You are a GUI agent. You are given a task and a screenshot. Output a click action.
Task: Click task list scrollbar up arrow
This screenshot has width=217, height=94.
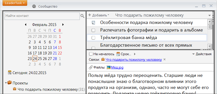tap(210, 22)
